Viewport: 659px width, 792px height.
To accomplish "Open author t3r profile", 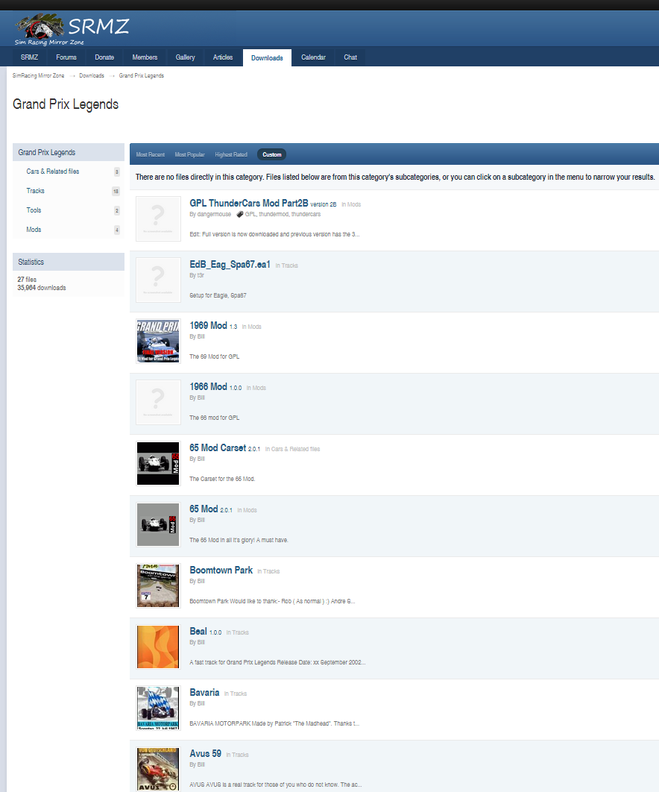I will click(x=201, y=275).
